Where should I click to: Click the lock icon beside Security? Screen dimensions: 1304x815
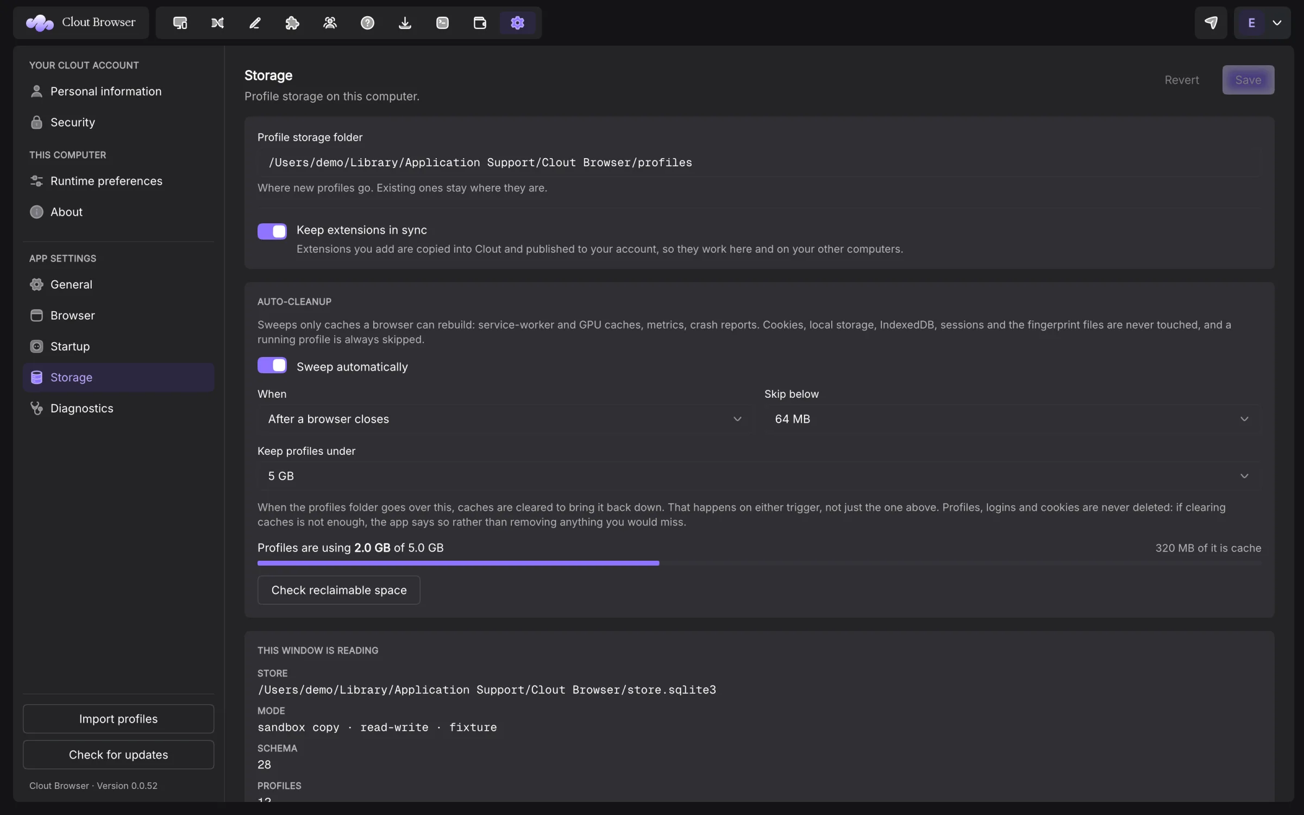pyautogui.click(x=36, y=122)
